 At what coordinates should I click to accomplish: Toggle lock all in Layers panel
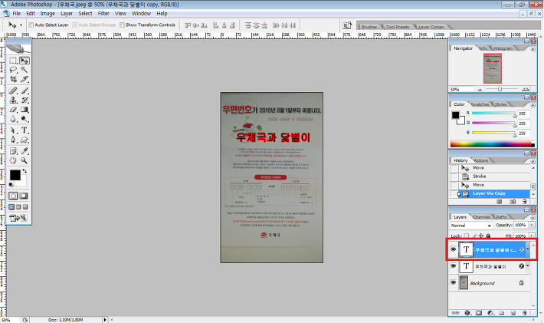(489, 236)
